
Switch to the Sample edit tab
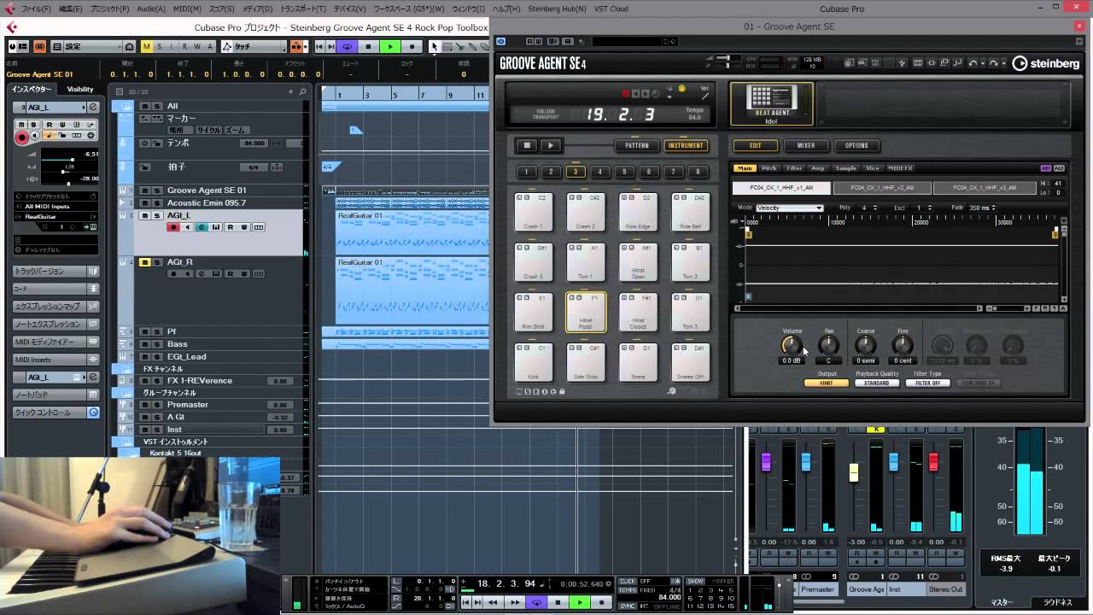click(x=845, y=168)
